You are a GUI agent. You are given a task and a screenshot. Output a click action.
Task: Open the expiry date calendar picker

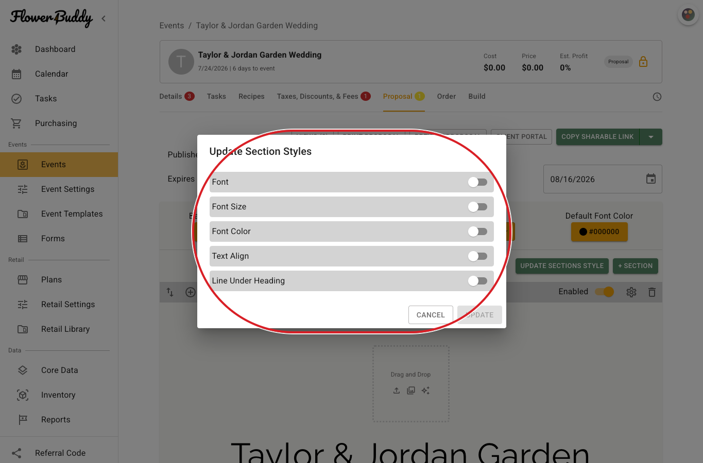click(651, 179)
